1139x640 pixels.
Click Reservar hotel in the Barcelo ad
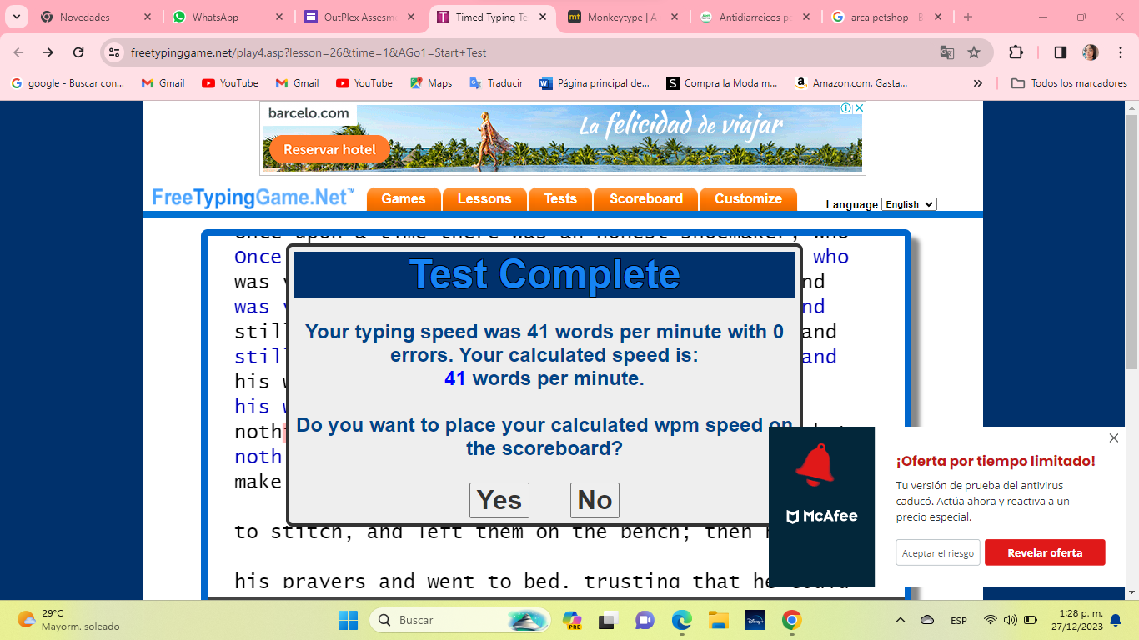pyautogui.click(x=329, y=150)
